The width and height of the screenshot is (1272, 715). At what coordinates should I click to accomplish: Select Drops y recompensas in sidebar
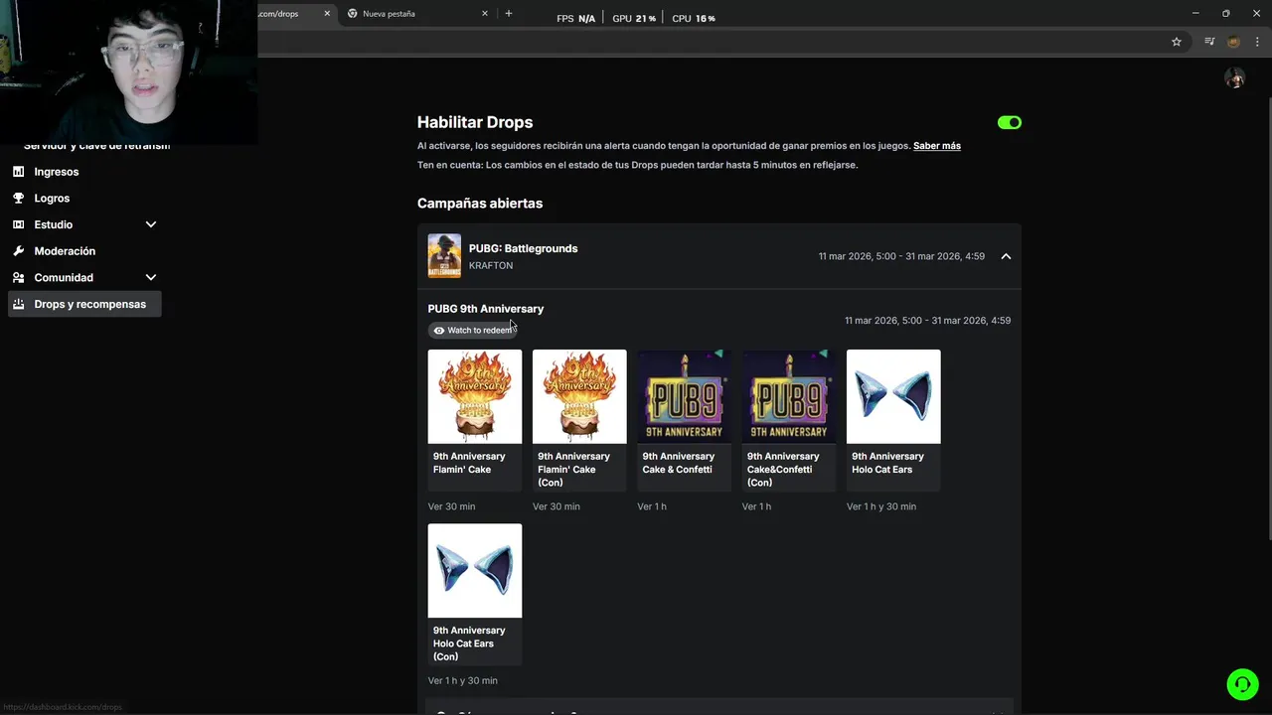click(84, 304)
